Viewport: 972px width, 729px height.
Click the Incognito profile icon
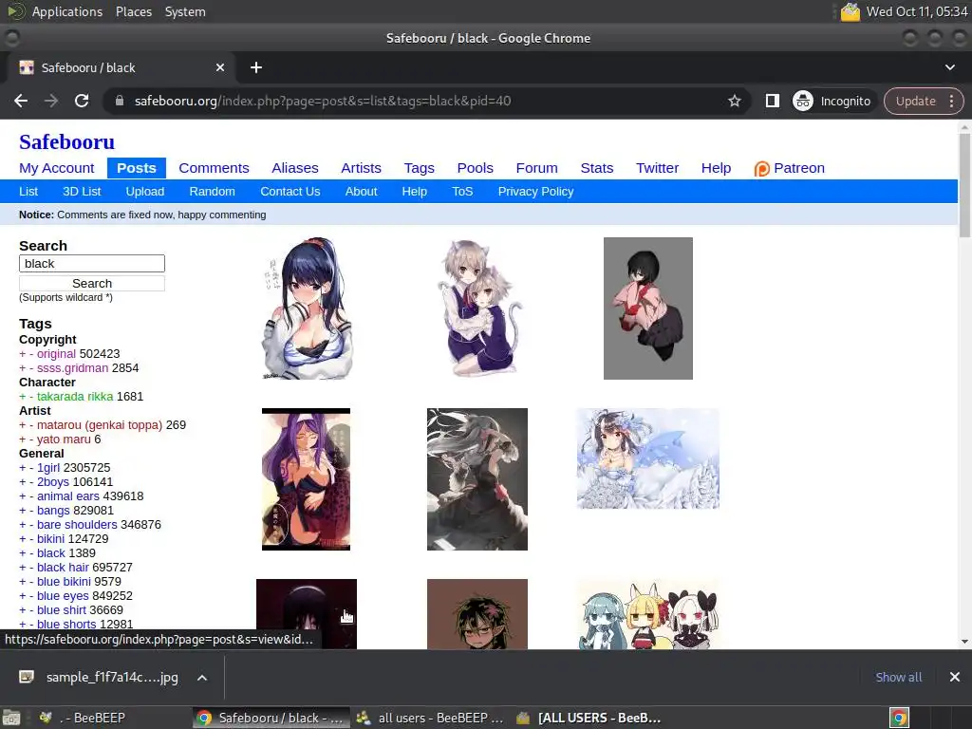[803, 101]
